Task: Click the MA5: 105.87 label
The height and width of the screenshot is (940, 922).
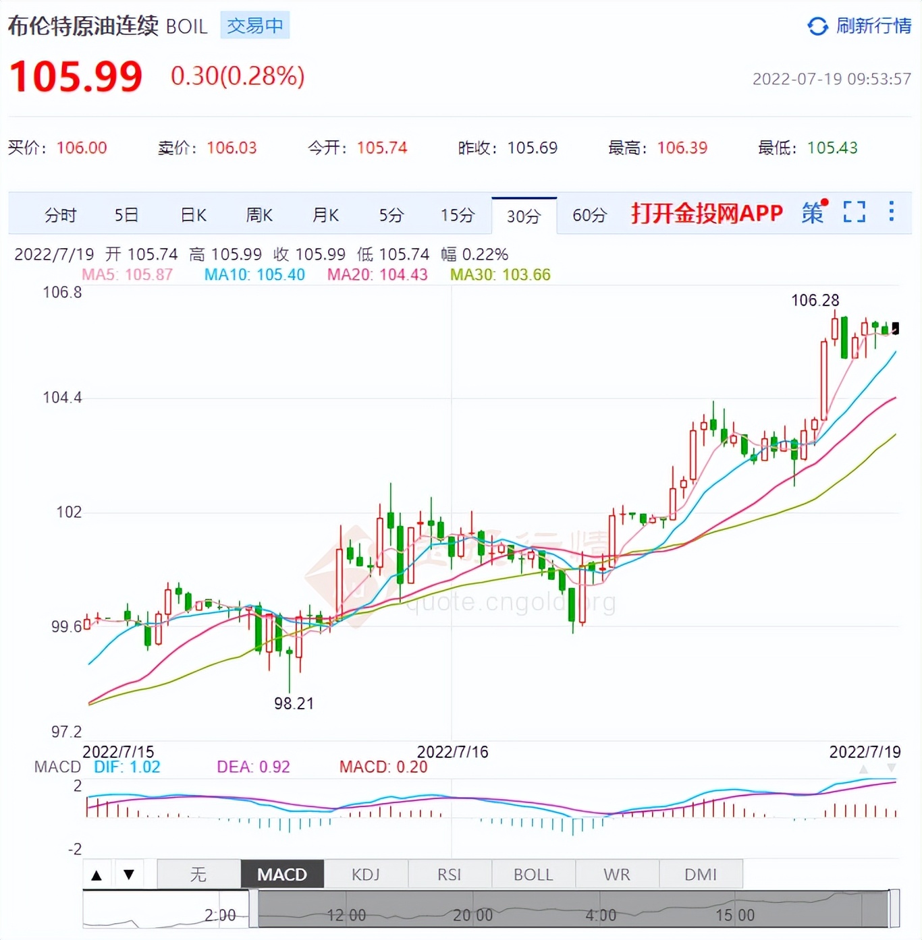Action: pos(127,274)
